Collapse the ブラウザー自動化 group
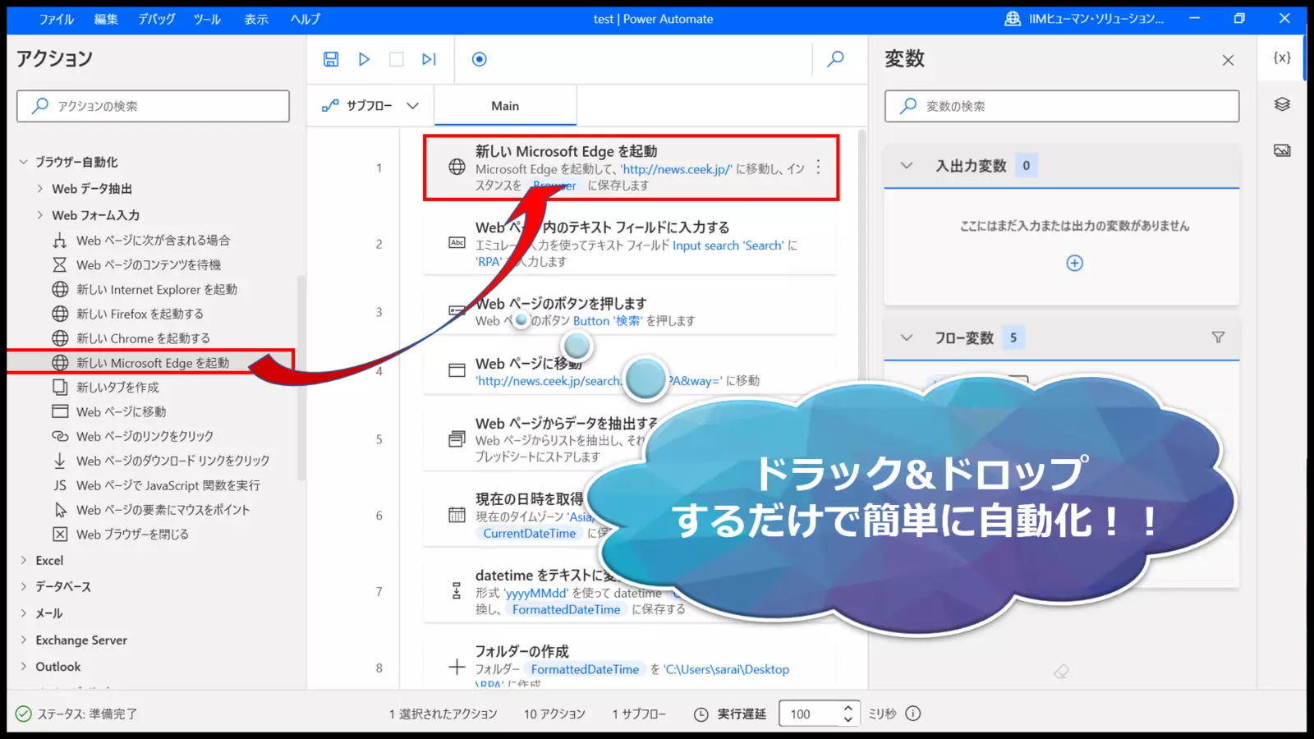The height and width of the screenshot is (739, 1314). 24,162
